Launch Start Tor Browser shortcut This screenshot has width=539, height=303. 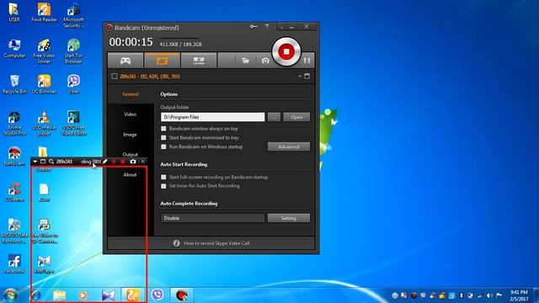(73, 51)
